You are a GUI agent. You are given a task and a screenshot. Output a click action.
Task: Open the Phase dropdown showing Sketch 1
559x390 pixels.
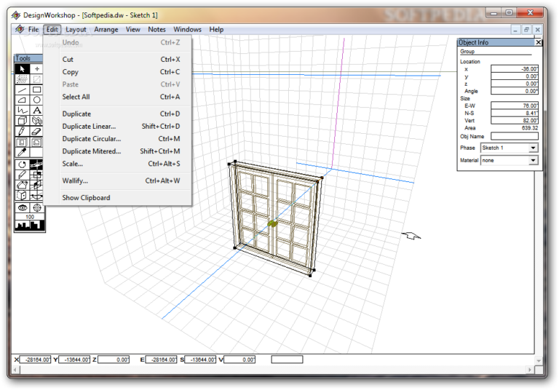[x=510, y=148]
